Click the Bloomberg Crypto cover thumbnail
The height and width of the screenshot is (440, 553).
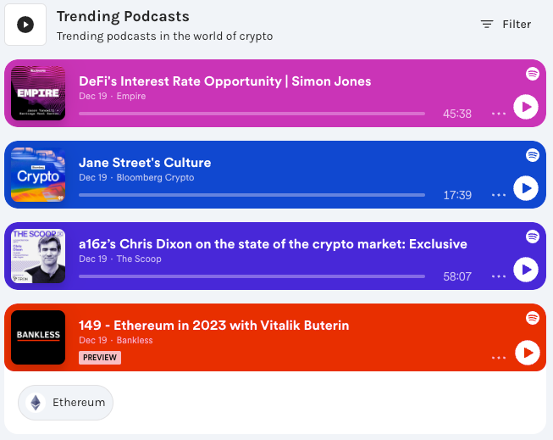coord(38,175)
